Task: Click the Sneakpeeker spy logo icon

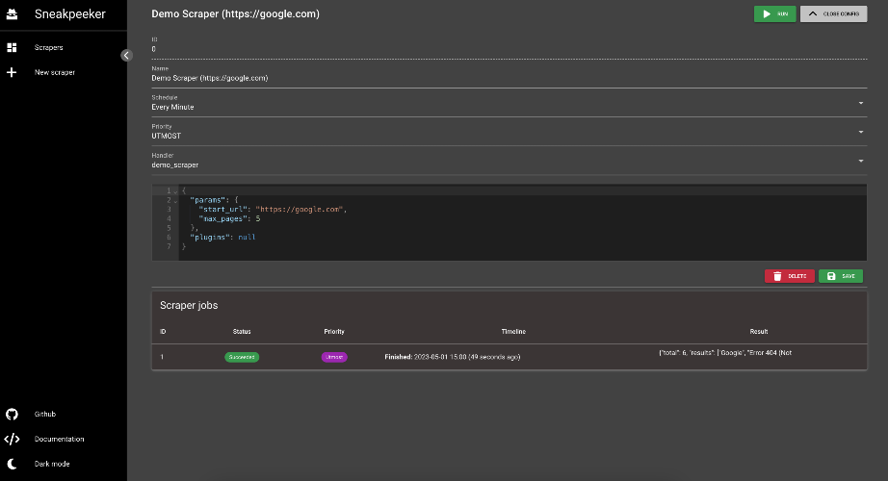Action: point(12,14)
